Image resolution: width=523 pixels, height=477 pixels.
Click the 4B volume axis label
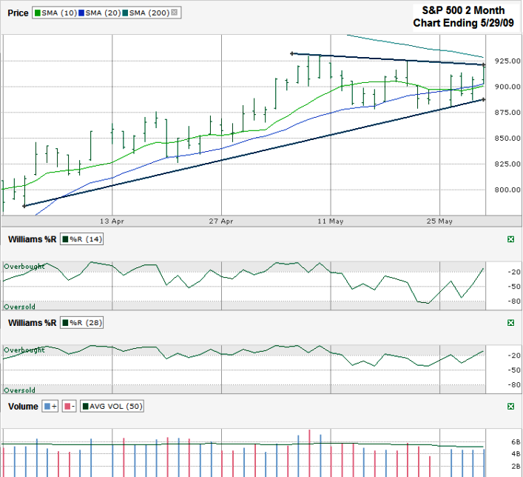point(516,453)
